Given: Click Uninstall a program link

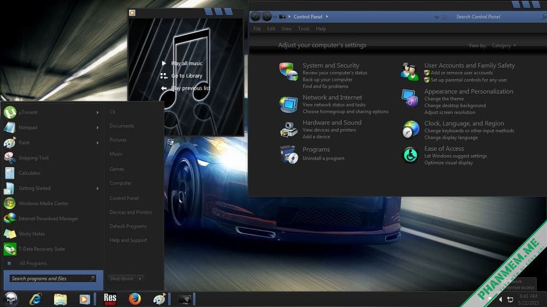Looking at the screenshot, I should pos(323,158).
